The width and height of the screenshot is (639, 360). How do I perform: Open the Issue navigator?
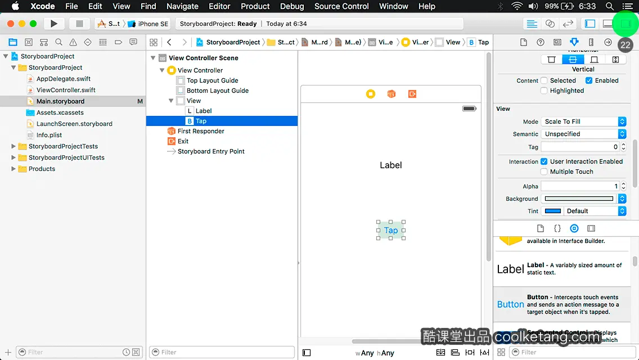tap(73, 42)
